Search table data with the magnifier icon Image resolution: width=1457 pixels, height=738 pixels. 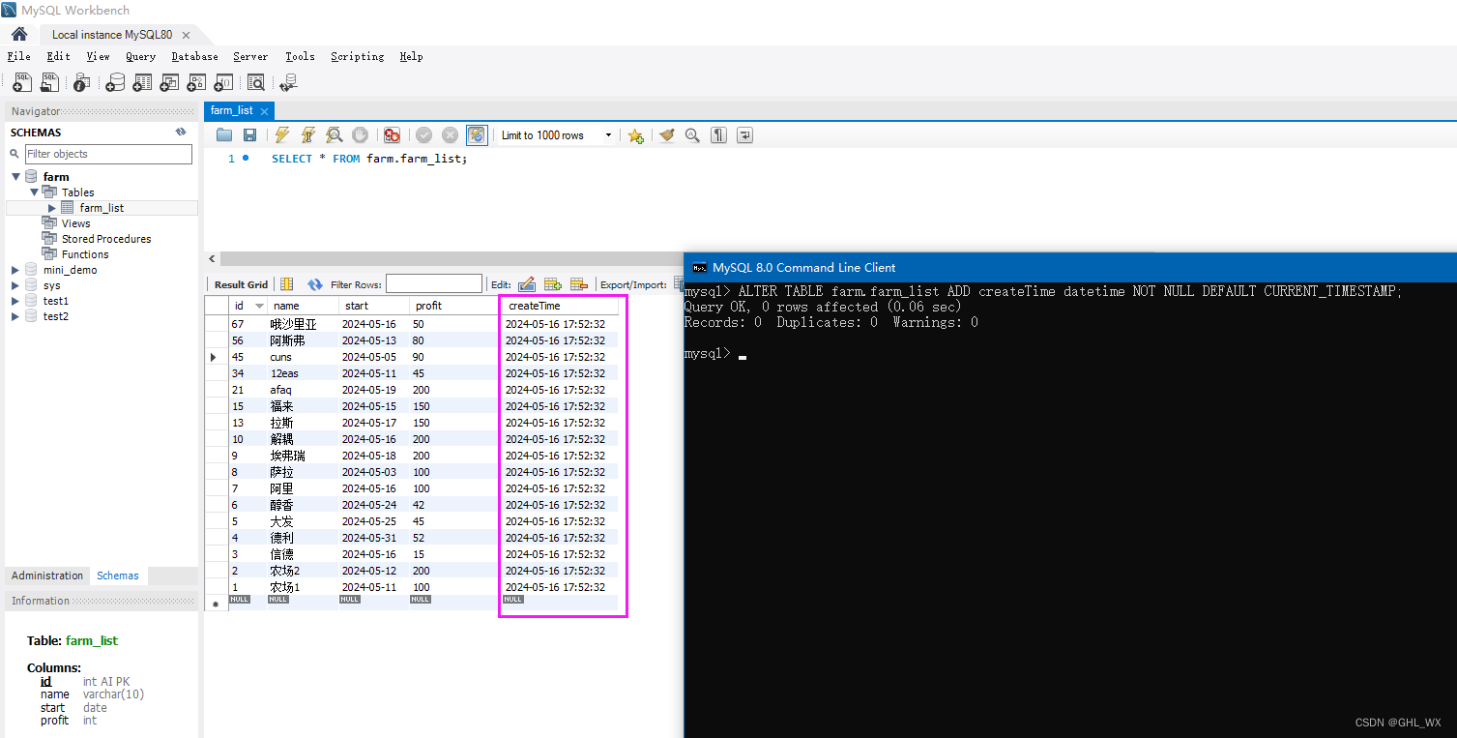point(256,83)
